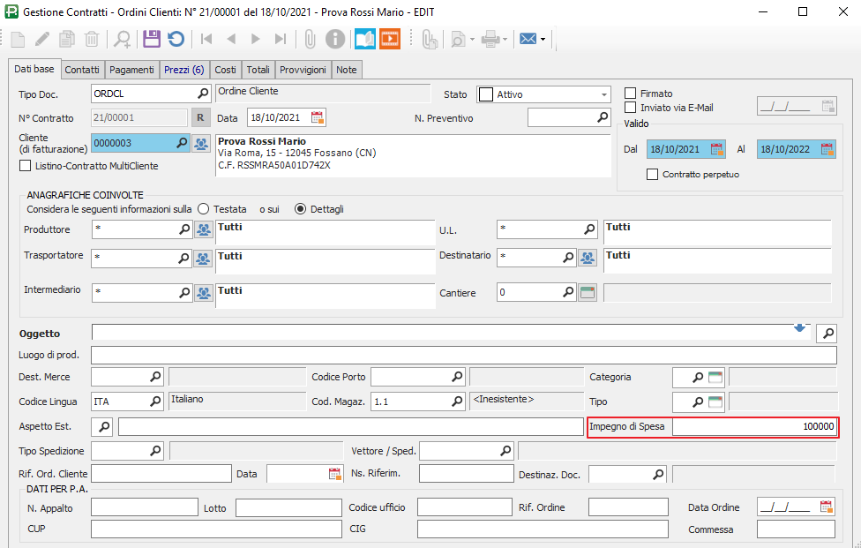Open the Provvigioni tab
The width and height of the screenshot is (861, 548).
tap(303, 70)
